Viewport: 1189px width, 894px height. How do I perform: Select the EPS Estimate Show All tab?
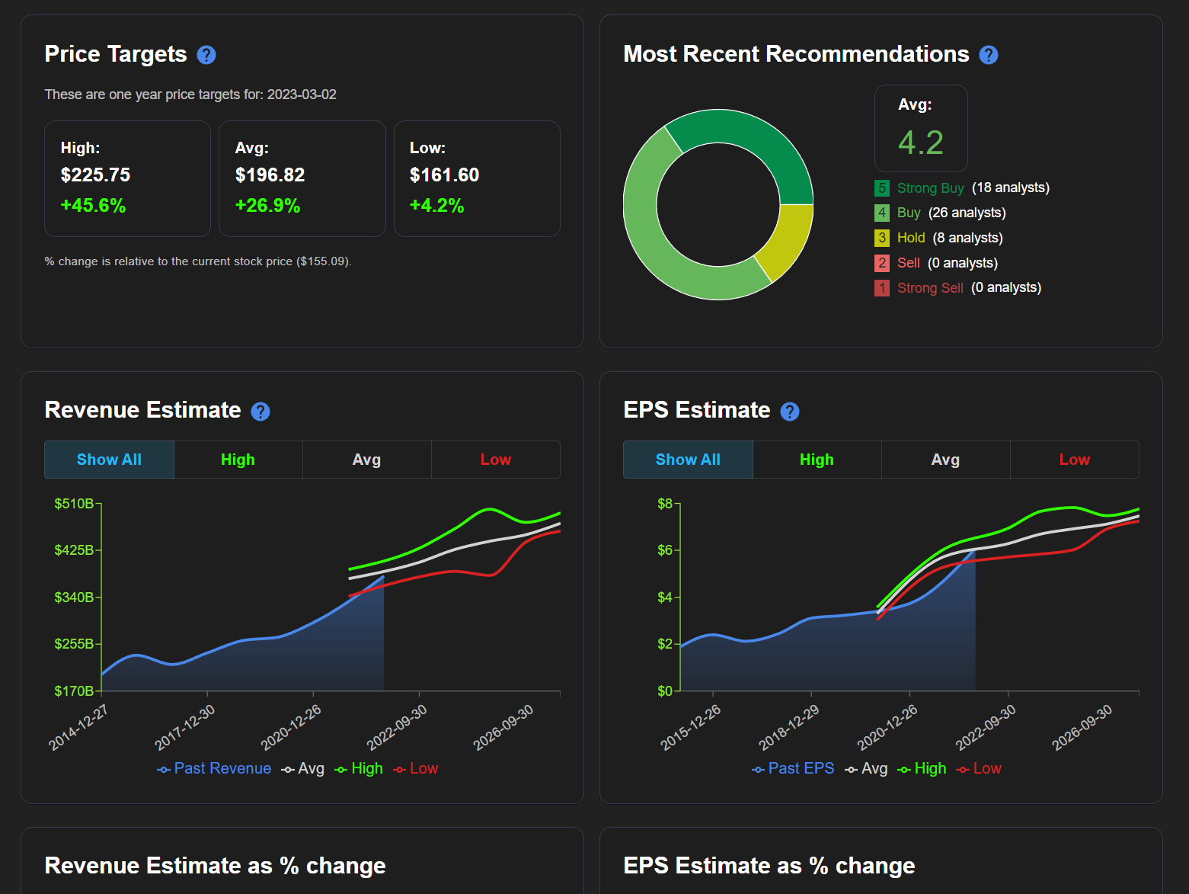(x=688, y=460)
